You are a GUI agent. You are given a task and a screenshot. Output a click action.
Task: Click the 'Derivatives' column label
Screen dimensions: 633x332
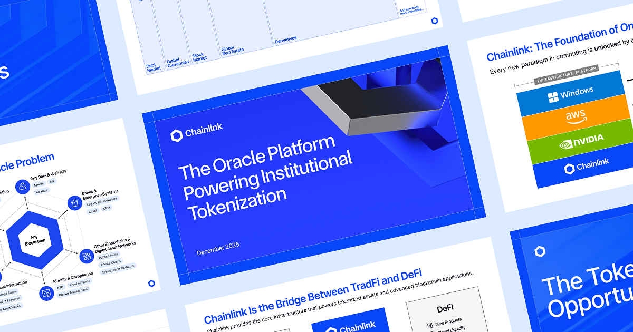coord(285,40)
